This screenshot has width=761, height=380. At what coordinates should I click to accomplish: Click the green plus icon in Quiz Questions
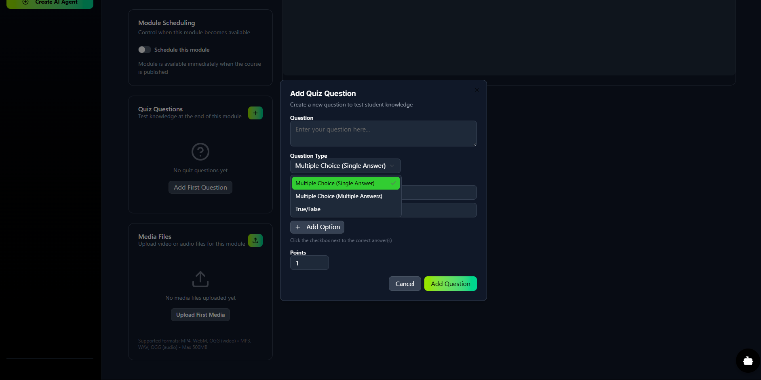click(255, 113)
